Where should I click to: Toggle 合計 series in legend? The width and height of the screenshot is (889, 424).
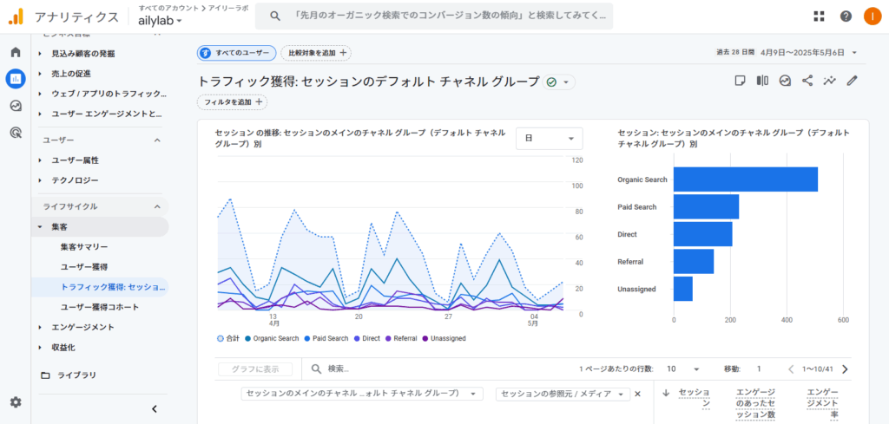228,338
